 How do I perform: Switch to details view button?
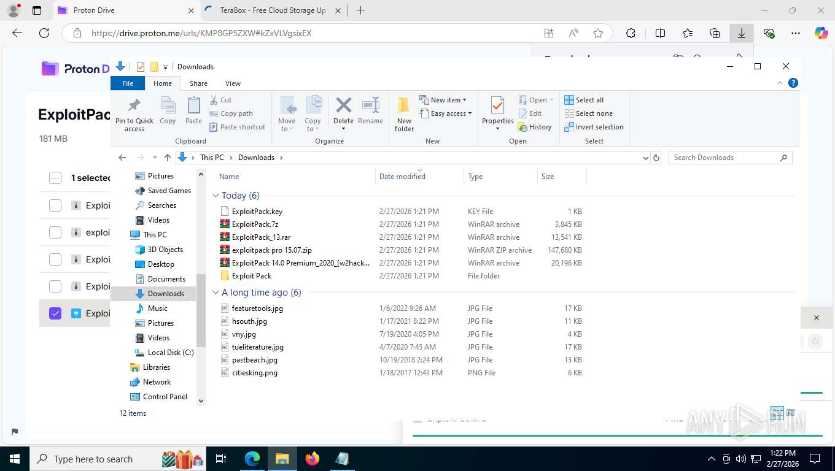777,413
